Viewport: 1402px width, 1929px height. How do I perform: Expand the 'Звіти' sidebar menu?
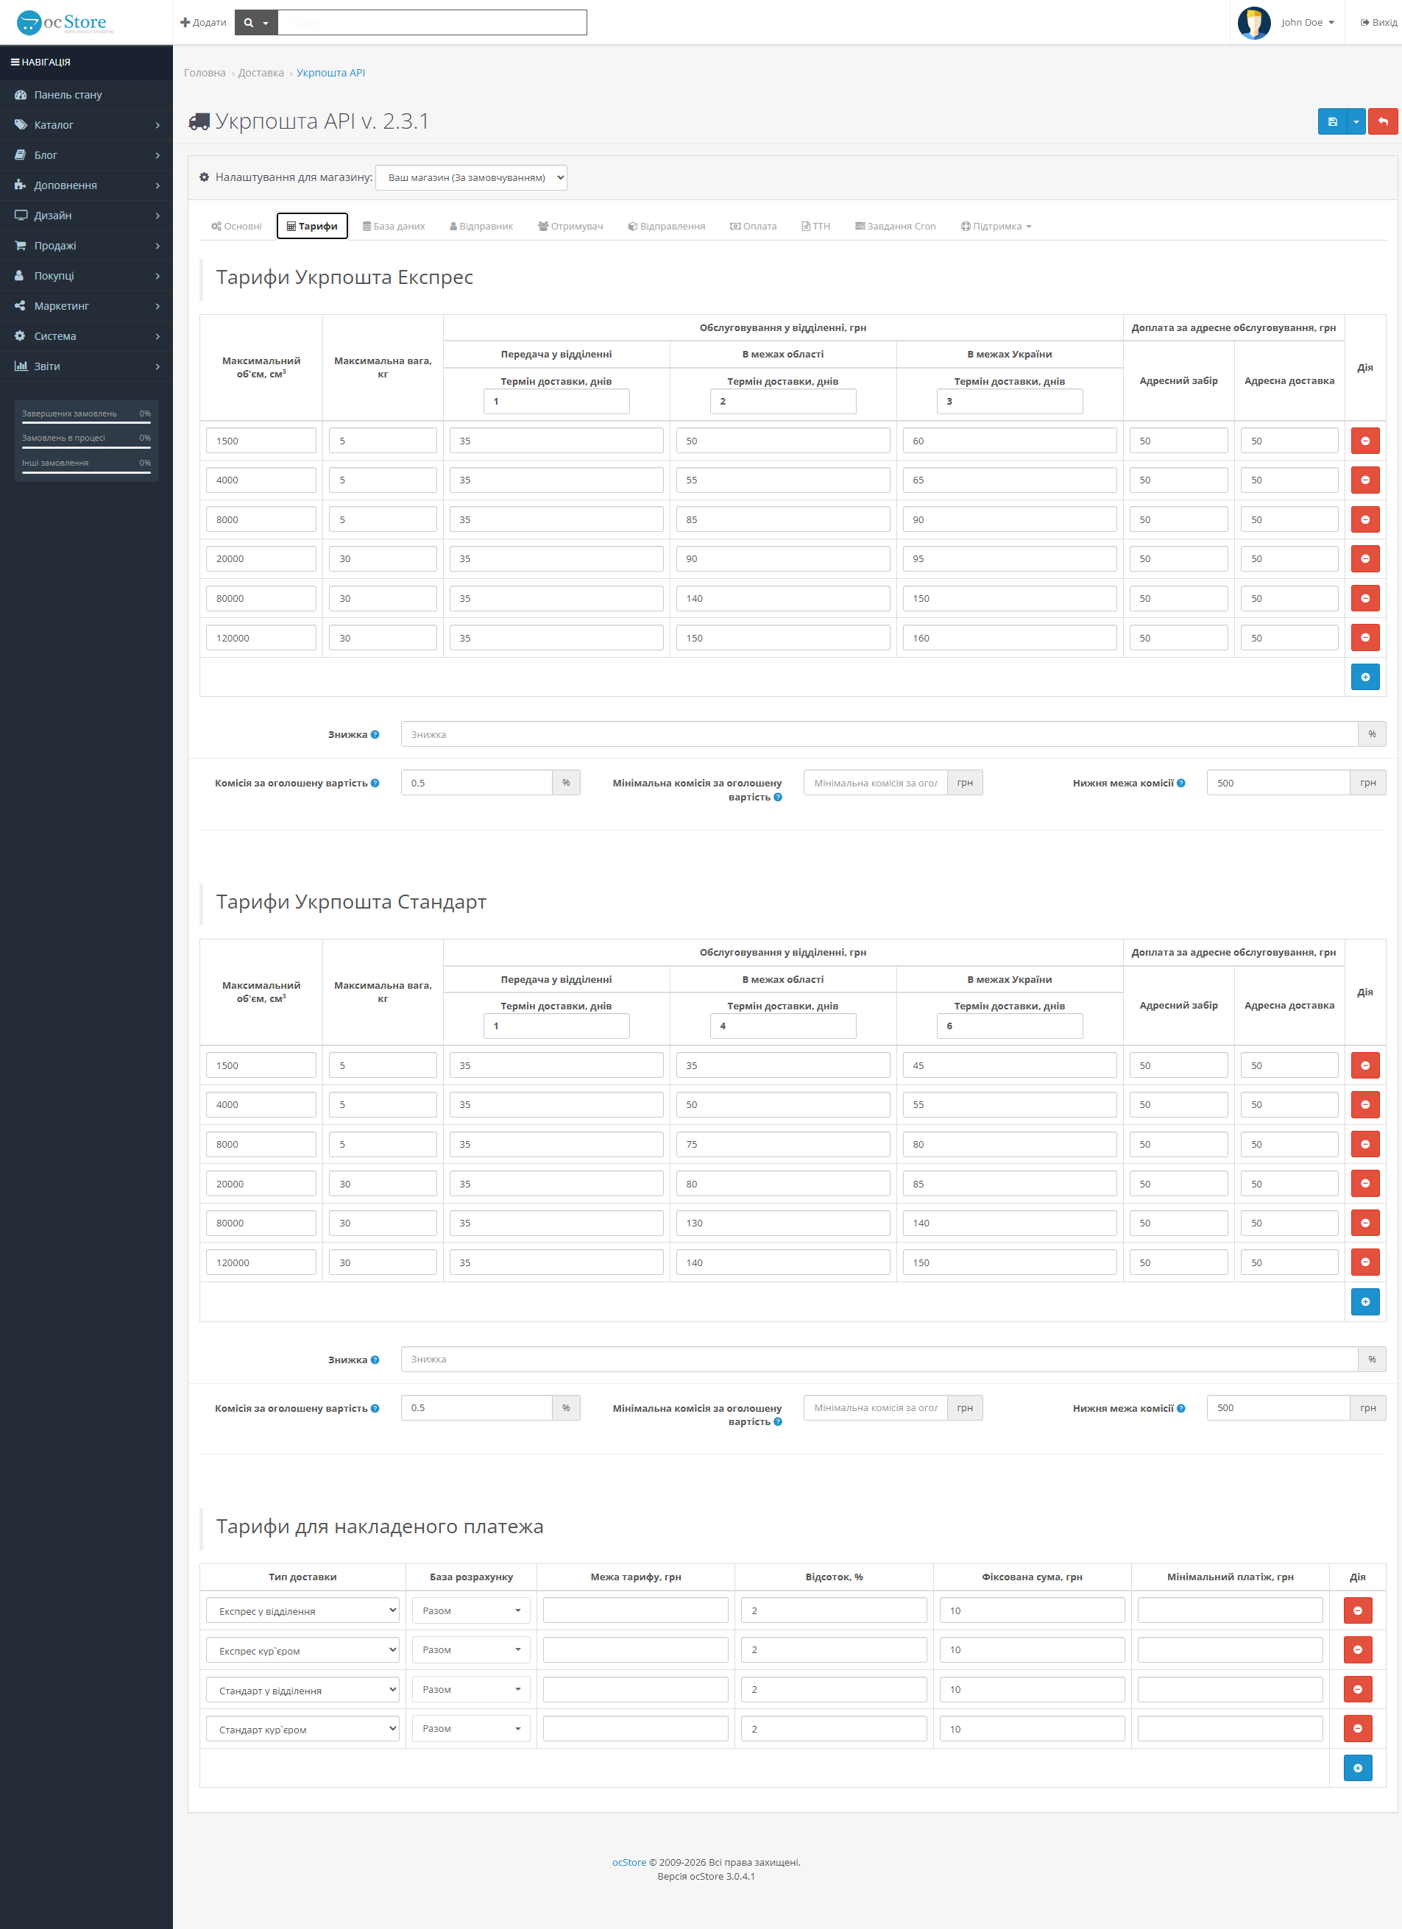click(86, 366)
